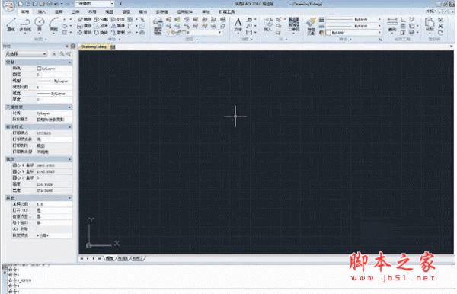Click the New file icon in quick access toolbar
The height and width of the screenshot is (294, 457).
[x=21, y=4]
